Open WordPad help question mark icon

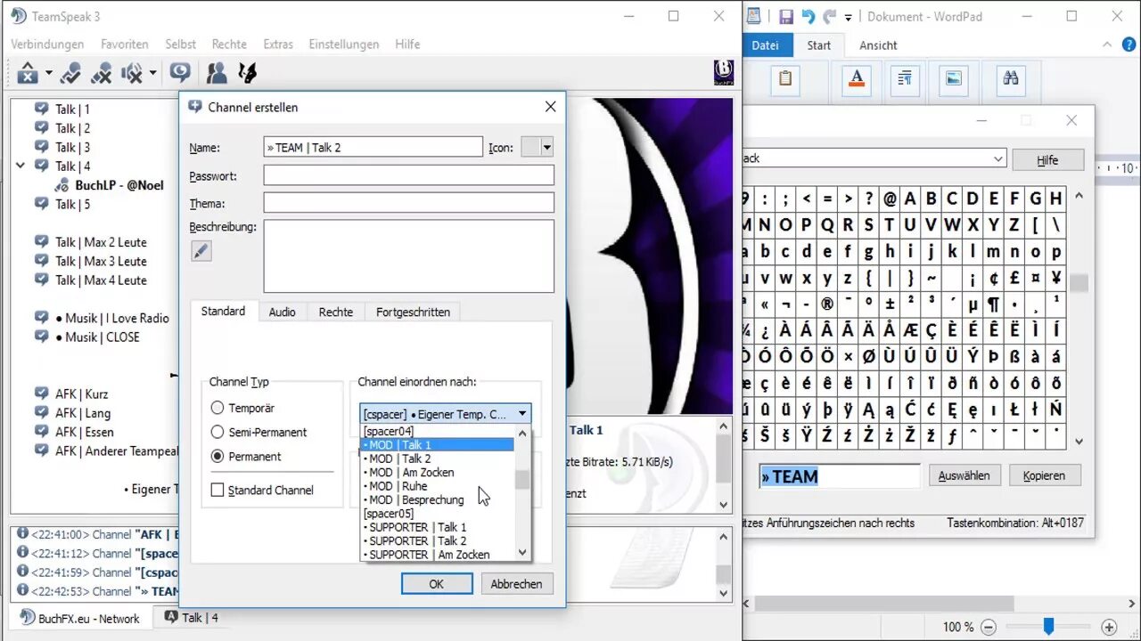pyautogui.click(x=1130, y=45)
